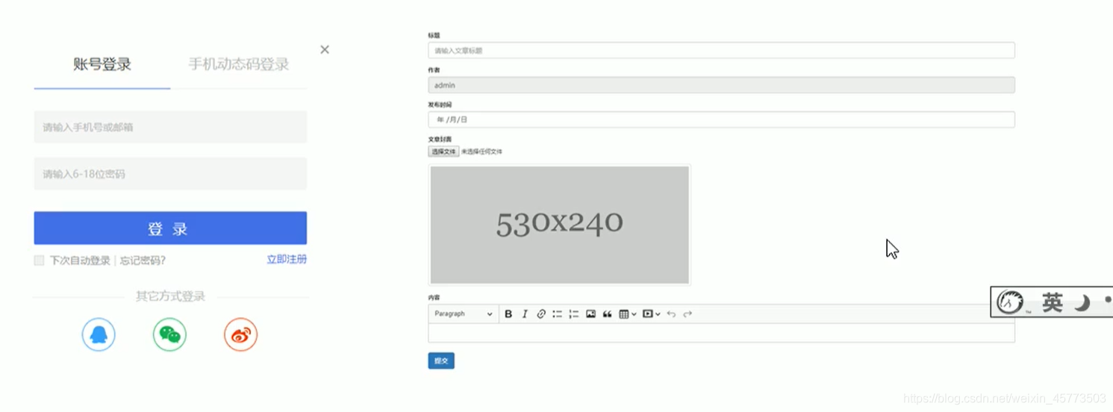The height and width of the screenshot is (412, 1113).
Task: Switch input language via the 英 indicator
Action: 1053,302
